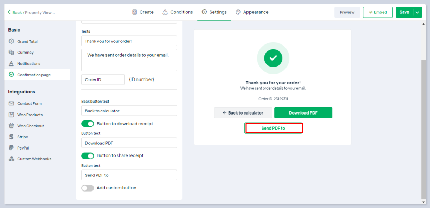Click the Back button text input field
The image size is (430, 208).
click(x=129, y=111)
